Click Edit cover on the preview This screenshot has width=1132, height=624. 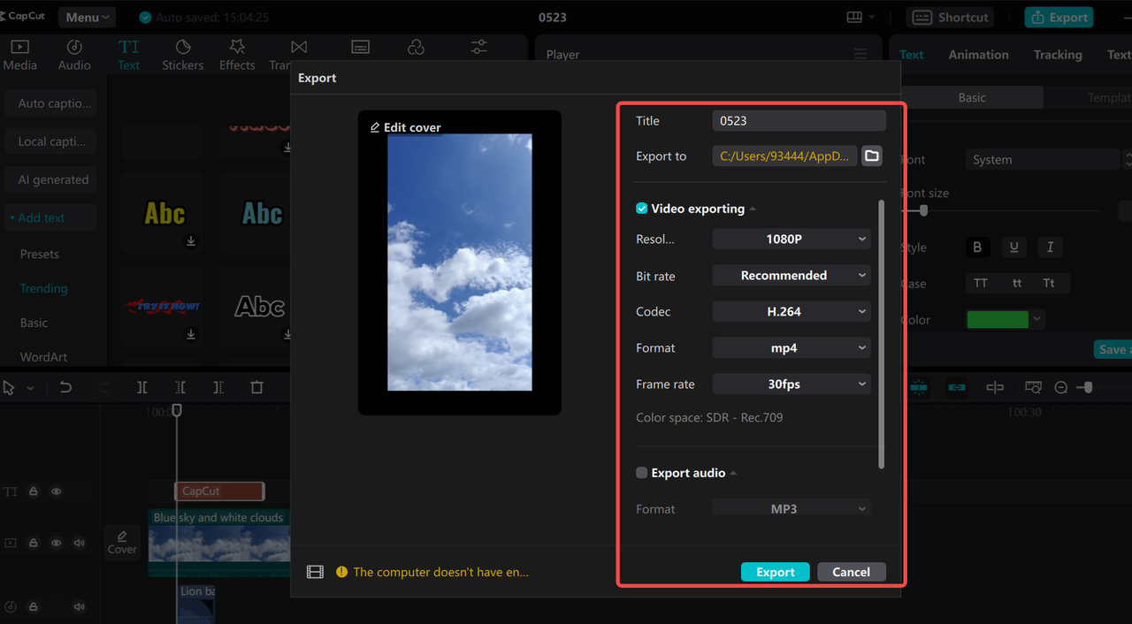(405, 127)
